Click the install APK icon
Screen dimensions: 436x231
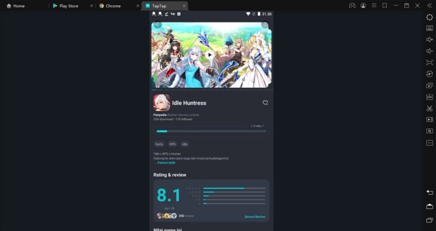429,97
